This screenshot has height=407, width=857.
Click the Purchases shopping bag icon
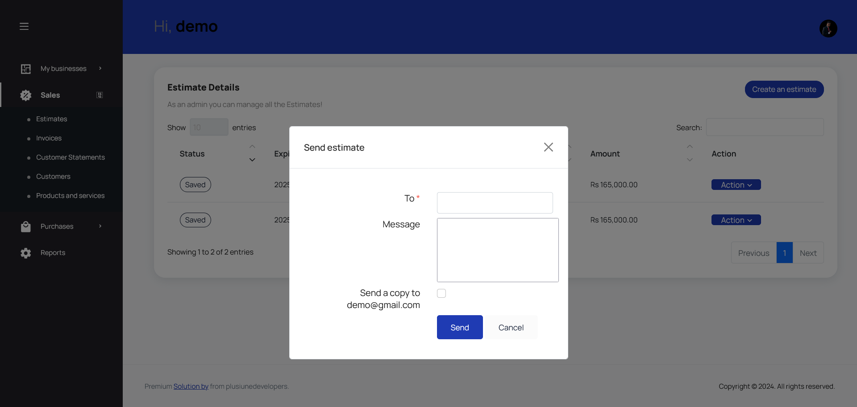tap(25, 226)
